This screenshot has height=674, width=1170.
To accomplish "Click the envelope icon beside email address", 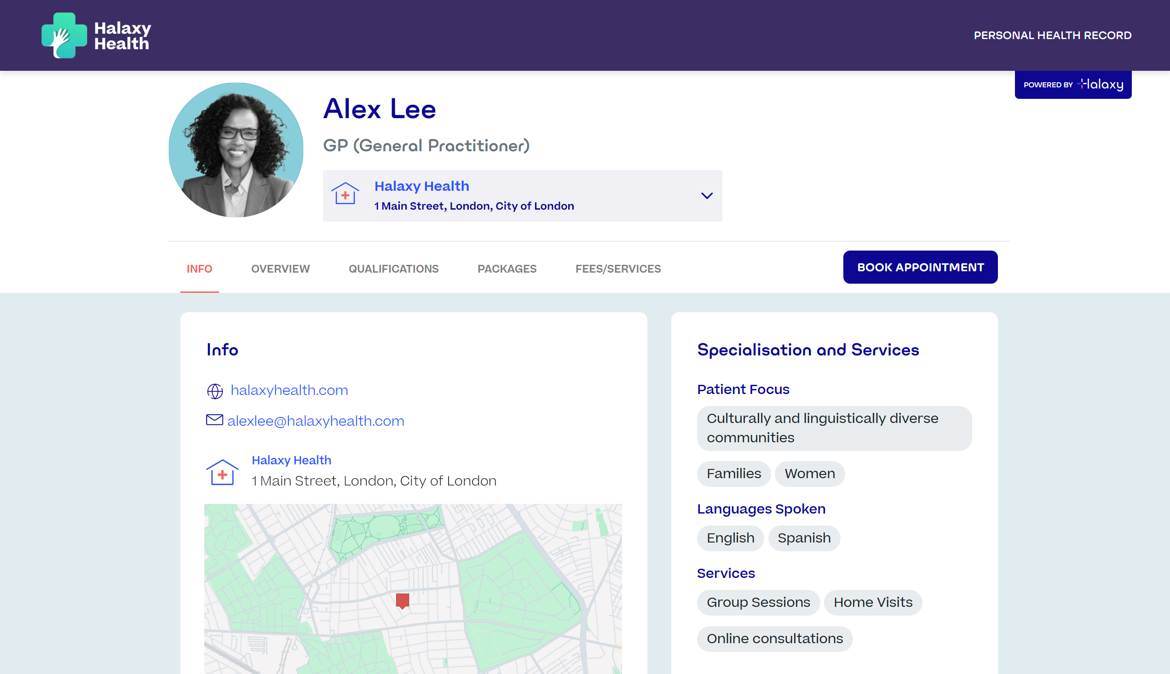I will click(214, 420).
